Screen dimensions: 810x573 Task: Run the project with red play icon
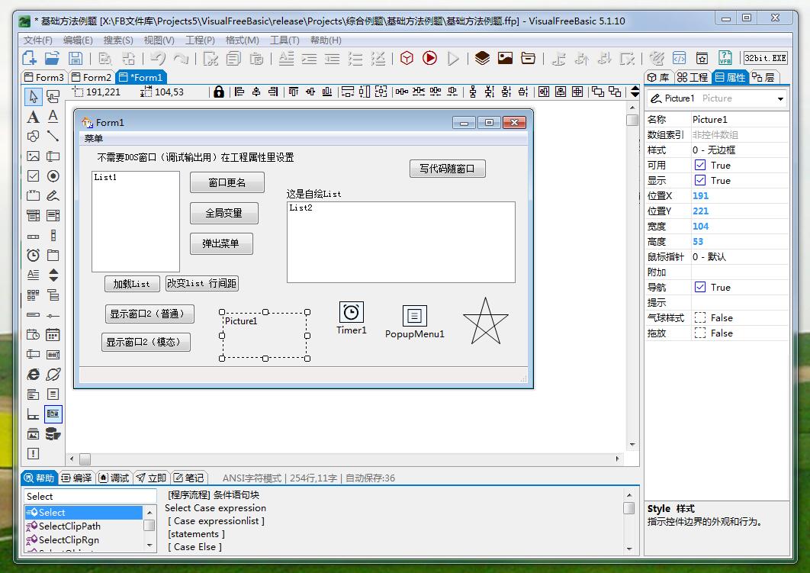click(429, 58)
